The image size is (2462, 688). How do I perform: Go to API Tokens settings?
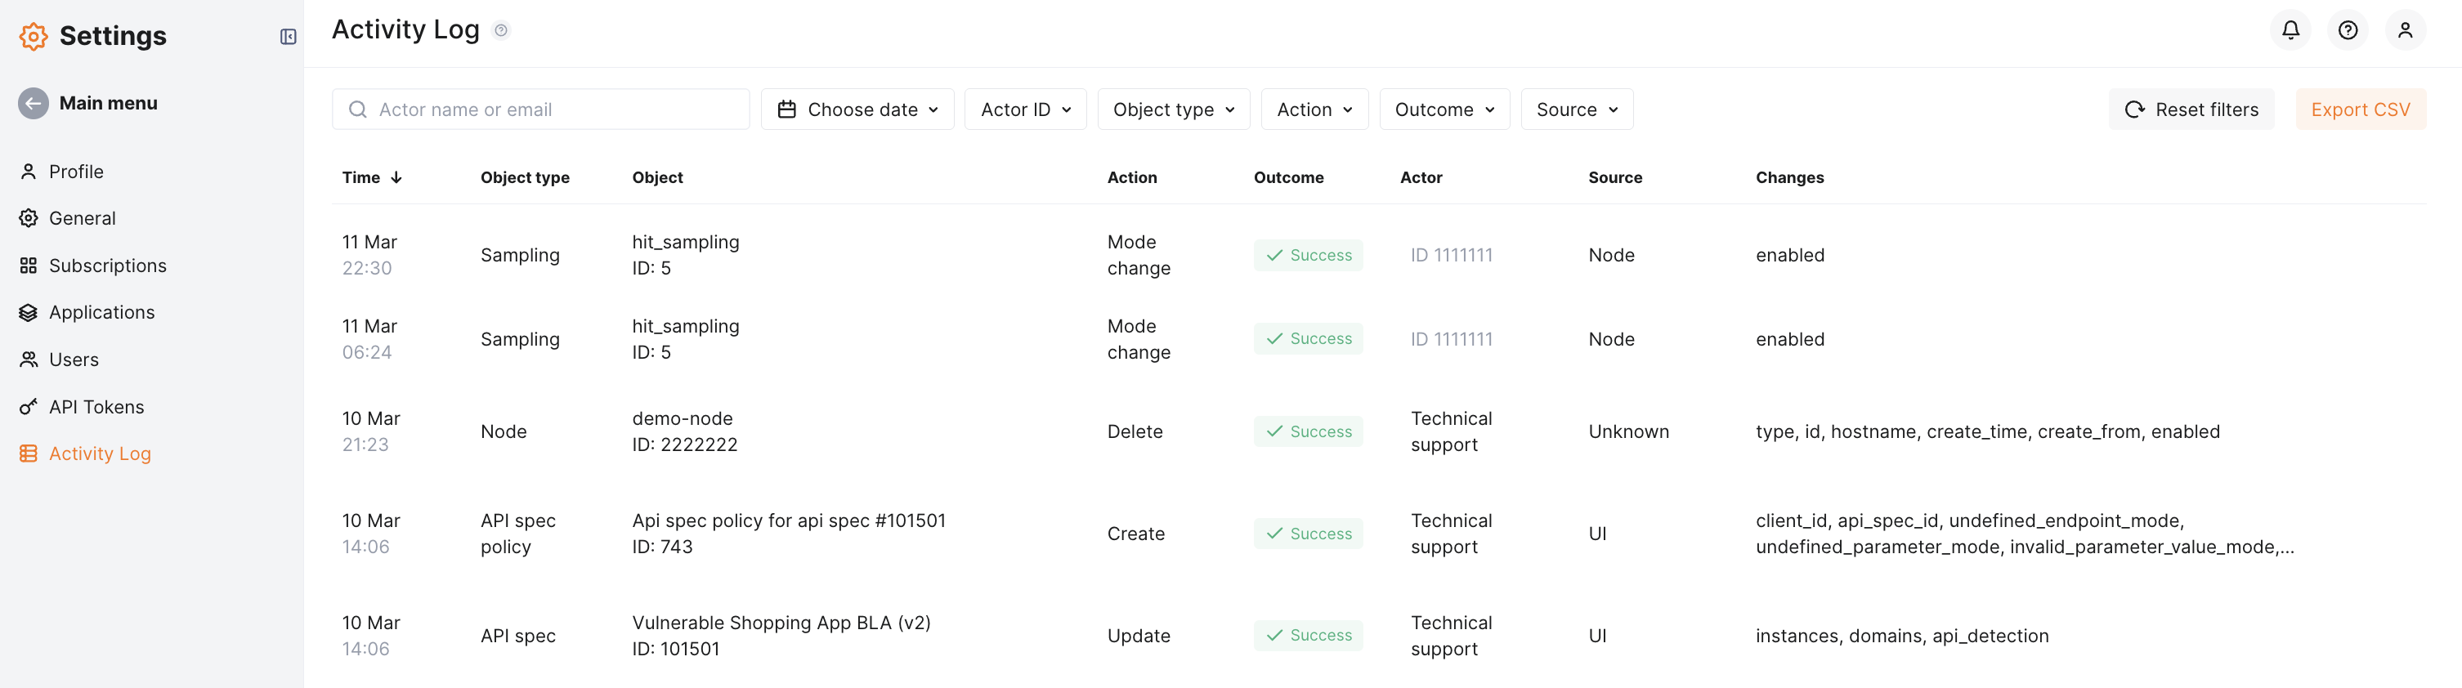[x=96, y=407]
